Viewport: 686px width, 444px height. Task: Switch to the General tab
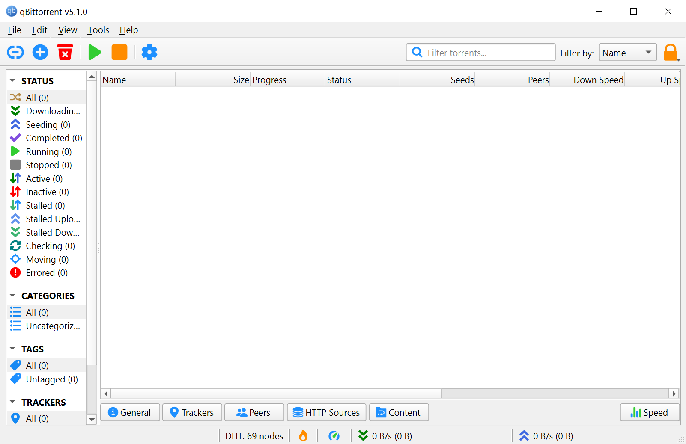click(130, 412)
